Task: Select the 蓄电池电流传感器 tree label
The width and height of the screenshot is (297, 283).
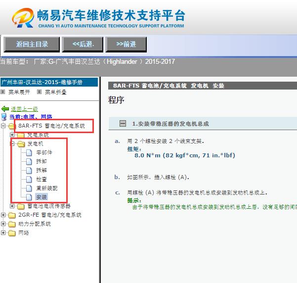Action: click(49, 206)
